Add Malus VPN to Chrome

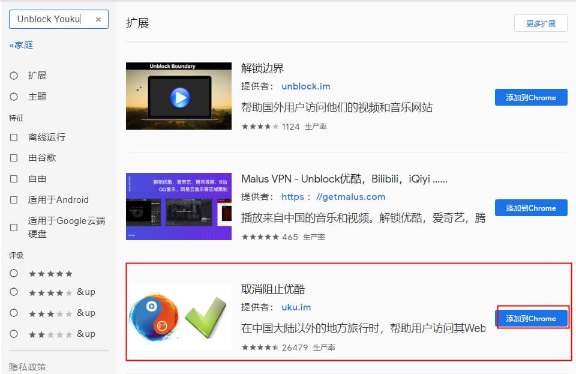tap(531, 208)
